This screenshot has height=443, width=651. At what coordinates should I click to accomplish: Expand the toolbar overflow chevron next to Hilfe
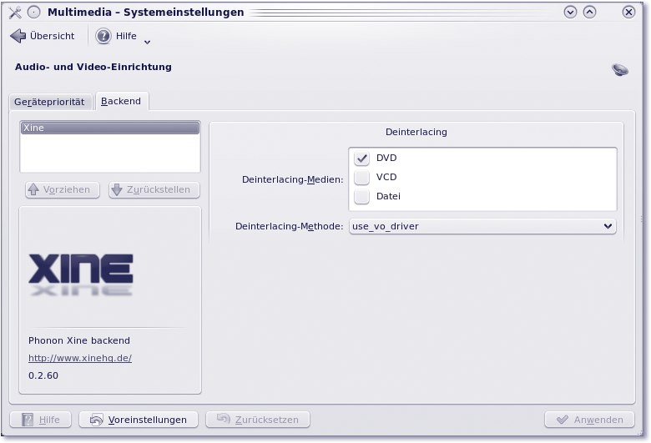(x=148, y=41)
